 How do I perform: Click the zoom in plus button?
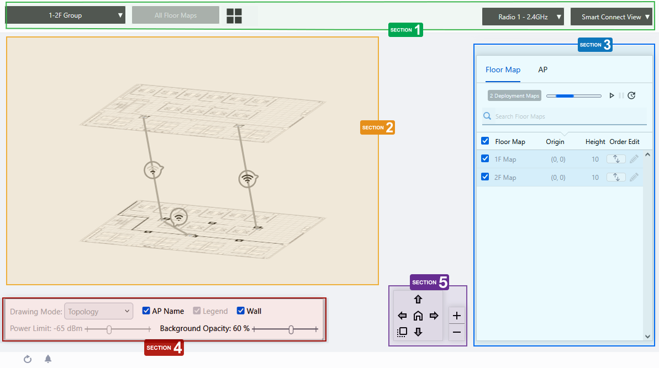pyautogui.click(x=457, y=316)
